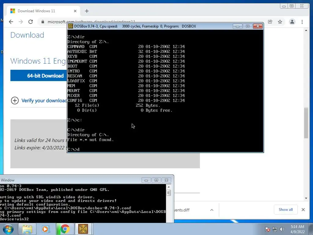The image size is (313, 235).
Task: Open Action Center flag tray icon
Action: tap(267, 229)
